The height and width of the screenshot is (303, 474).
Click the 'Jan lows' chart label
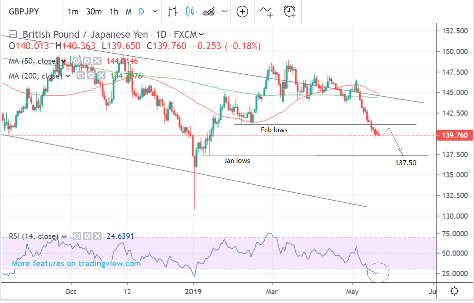tap(237, 161)
